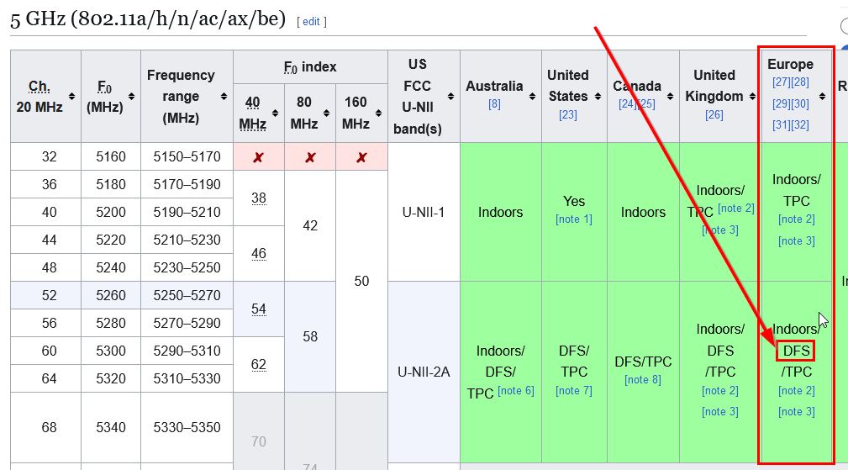Open the edit link beside 5 GHz heading

coord(311,22)
